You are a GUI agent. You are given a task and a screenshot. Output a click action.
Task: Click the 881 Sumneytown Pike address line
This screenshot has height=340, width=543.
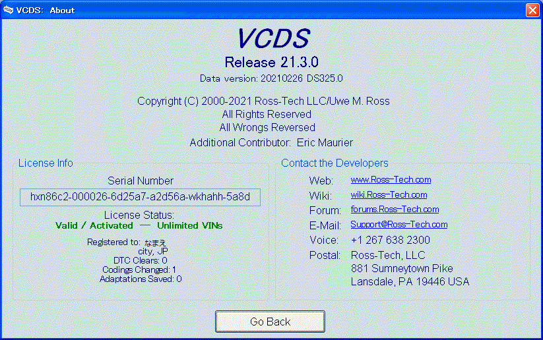click(402, 268)
